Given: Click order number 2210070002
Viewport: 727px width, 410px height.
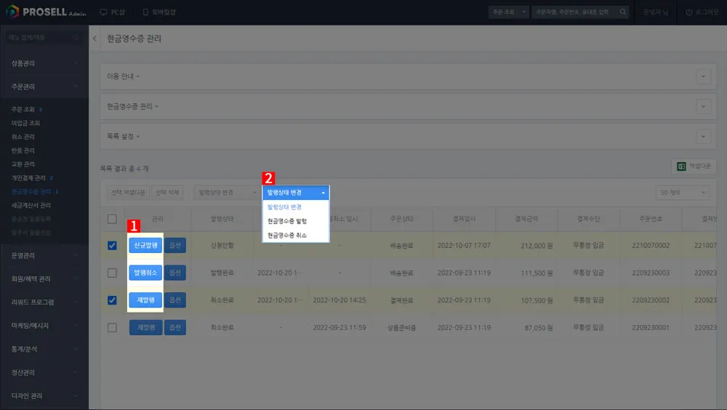Looking at the screenshot, I should click(x=651, y=246).
